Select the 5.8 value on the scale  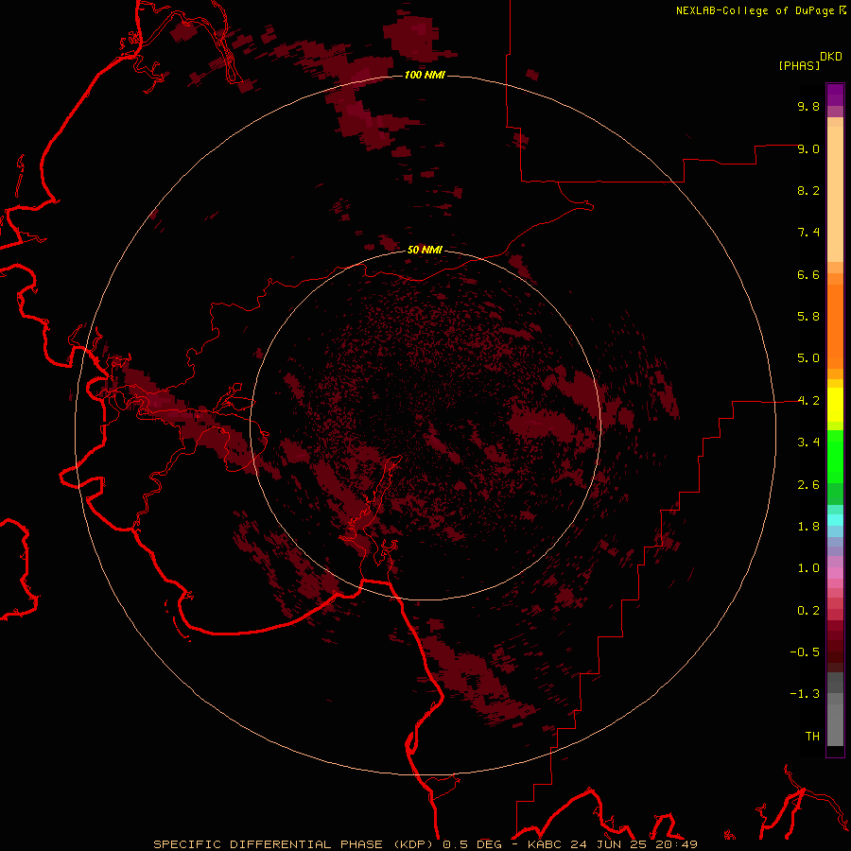coord(808,317)
